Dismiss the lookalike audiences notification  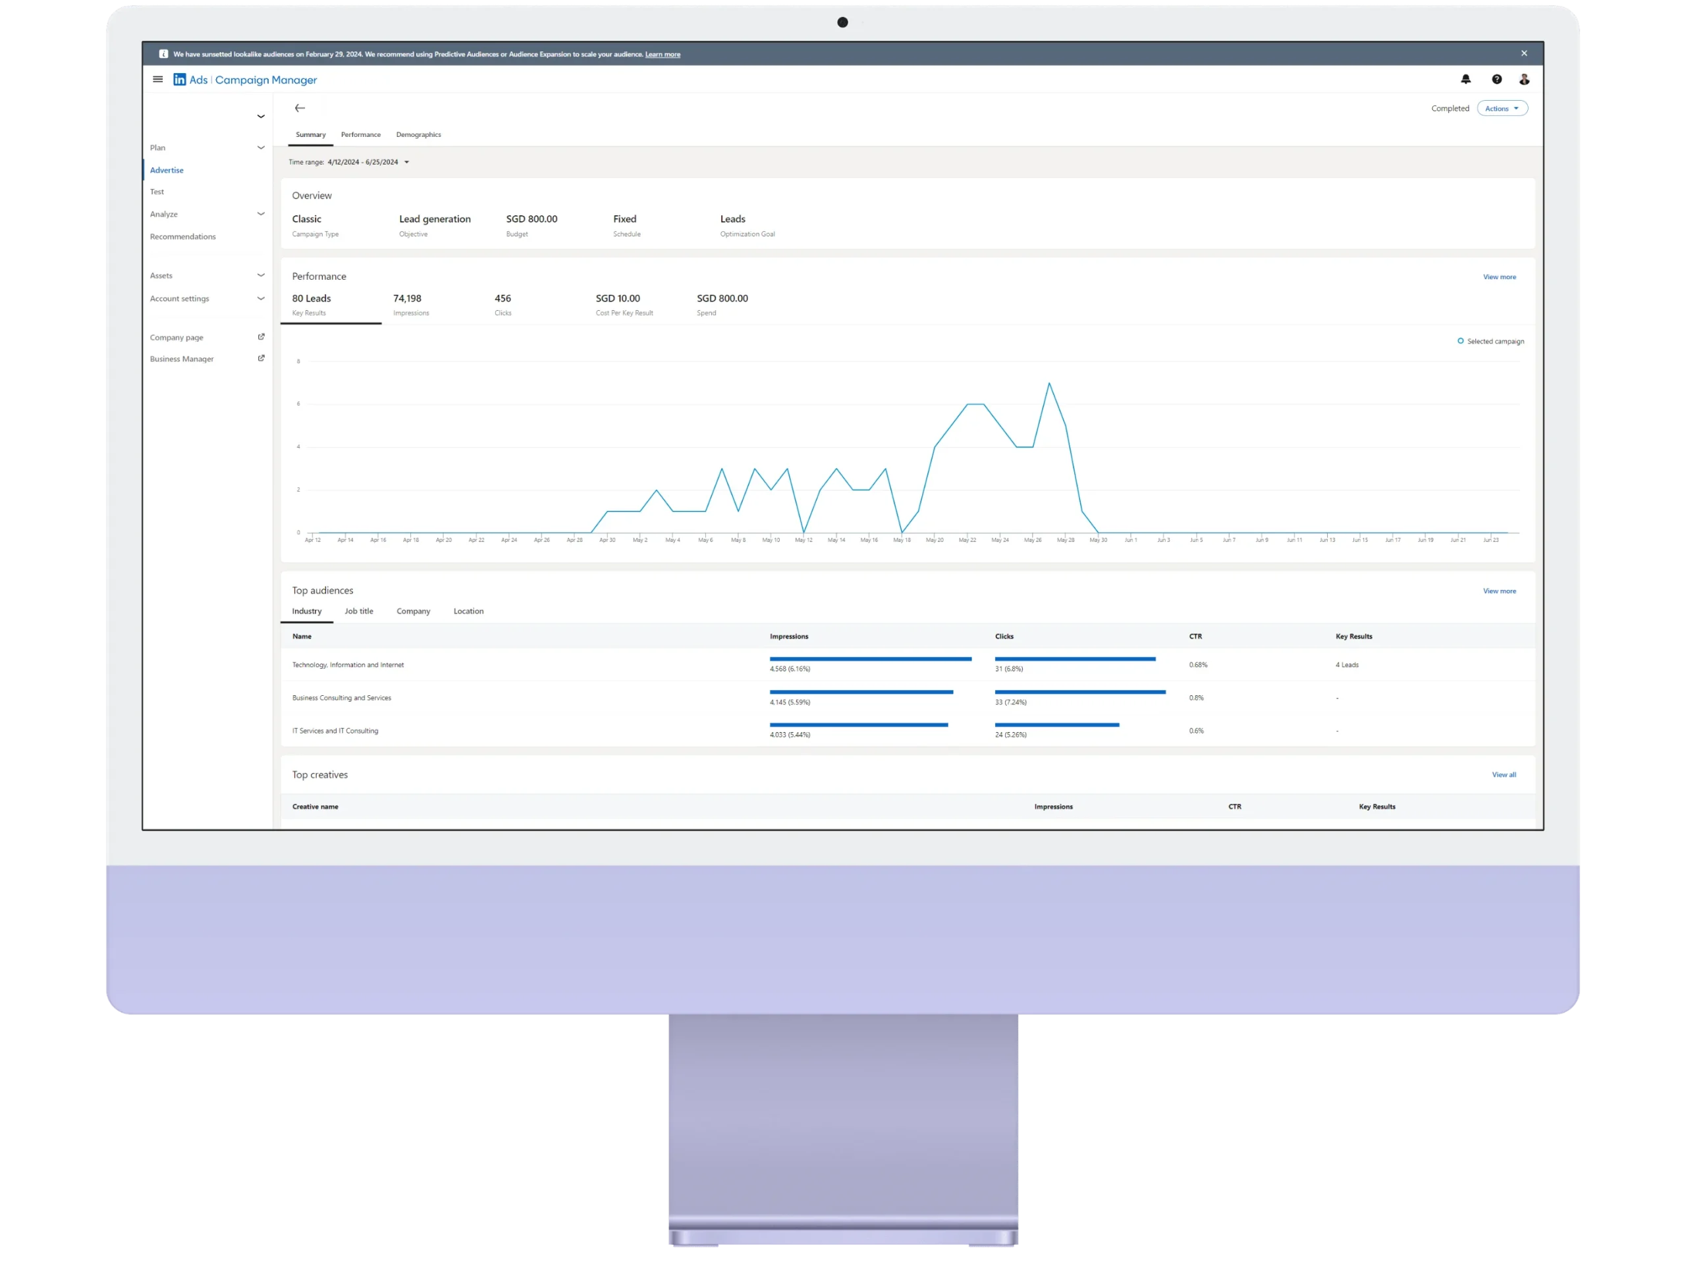point(1524,53)
